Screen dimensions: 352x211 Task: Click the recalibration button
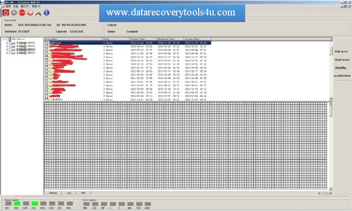(x=342, y=76)
